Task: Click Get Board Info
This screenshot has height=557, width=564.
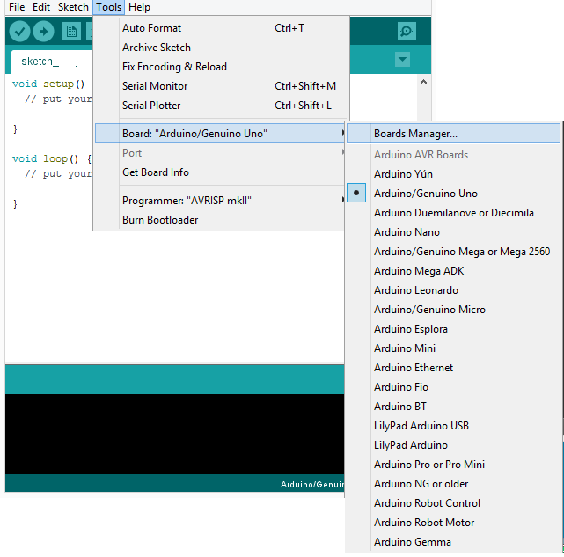Action: [x=220, y=172]
